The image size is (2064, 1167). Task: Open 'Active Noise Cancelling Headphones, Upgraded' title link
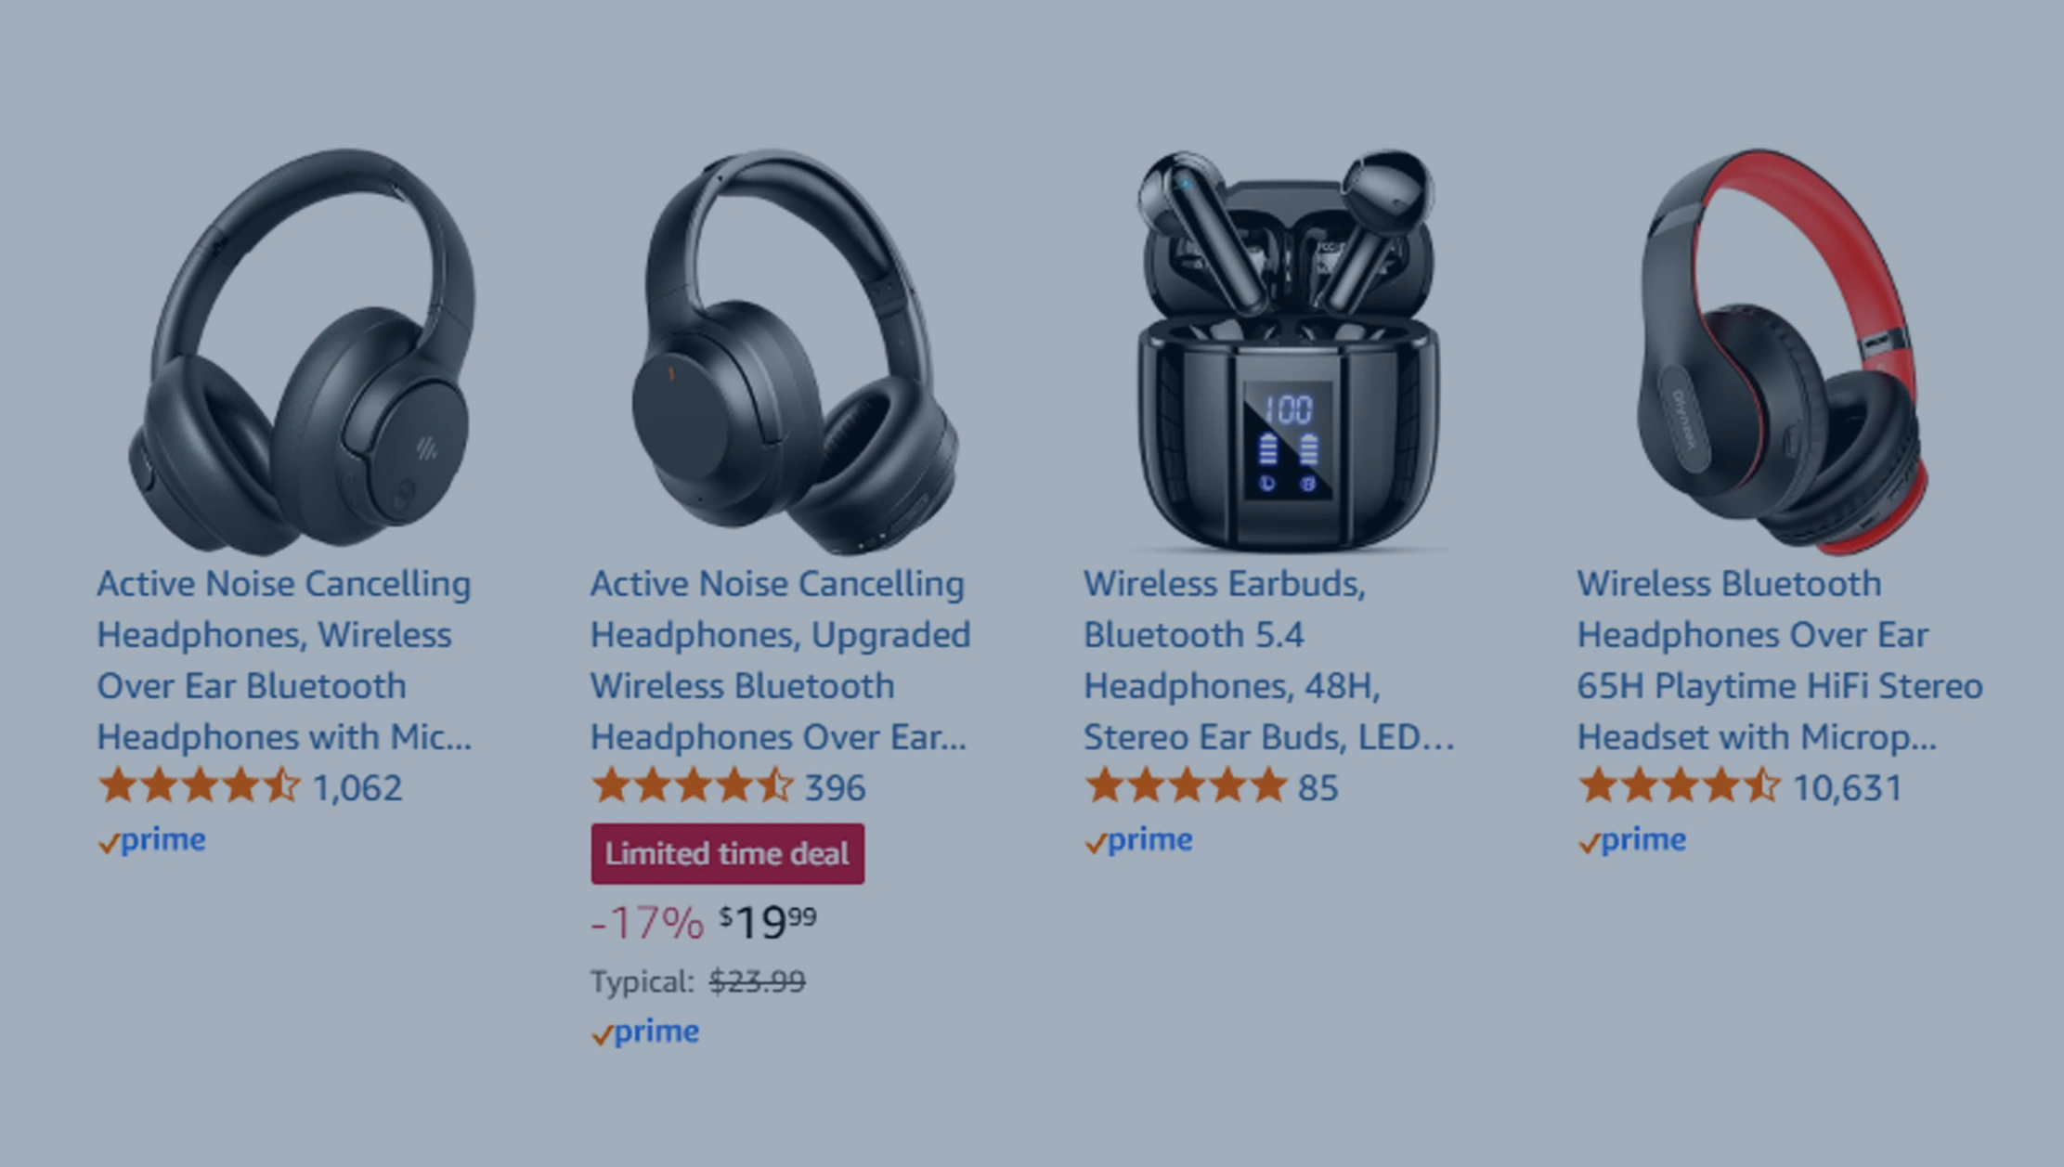780,660
